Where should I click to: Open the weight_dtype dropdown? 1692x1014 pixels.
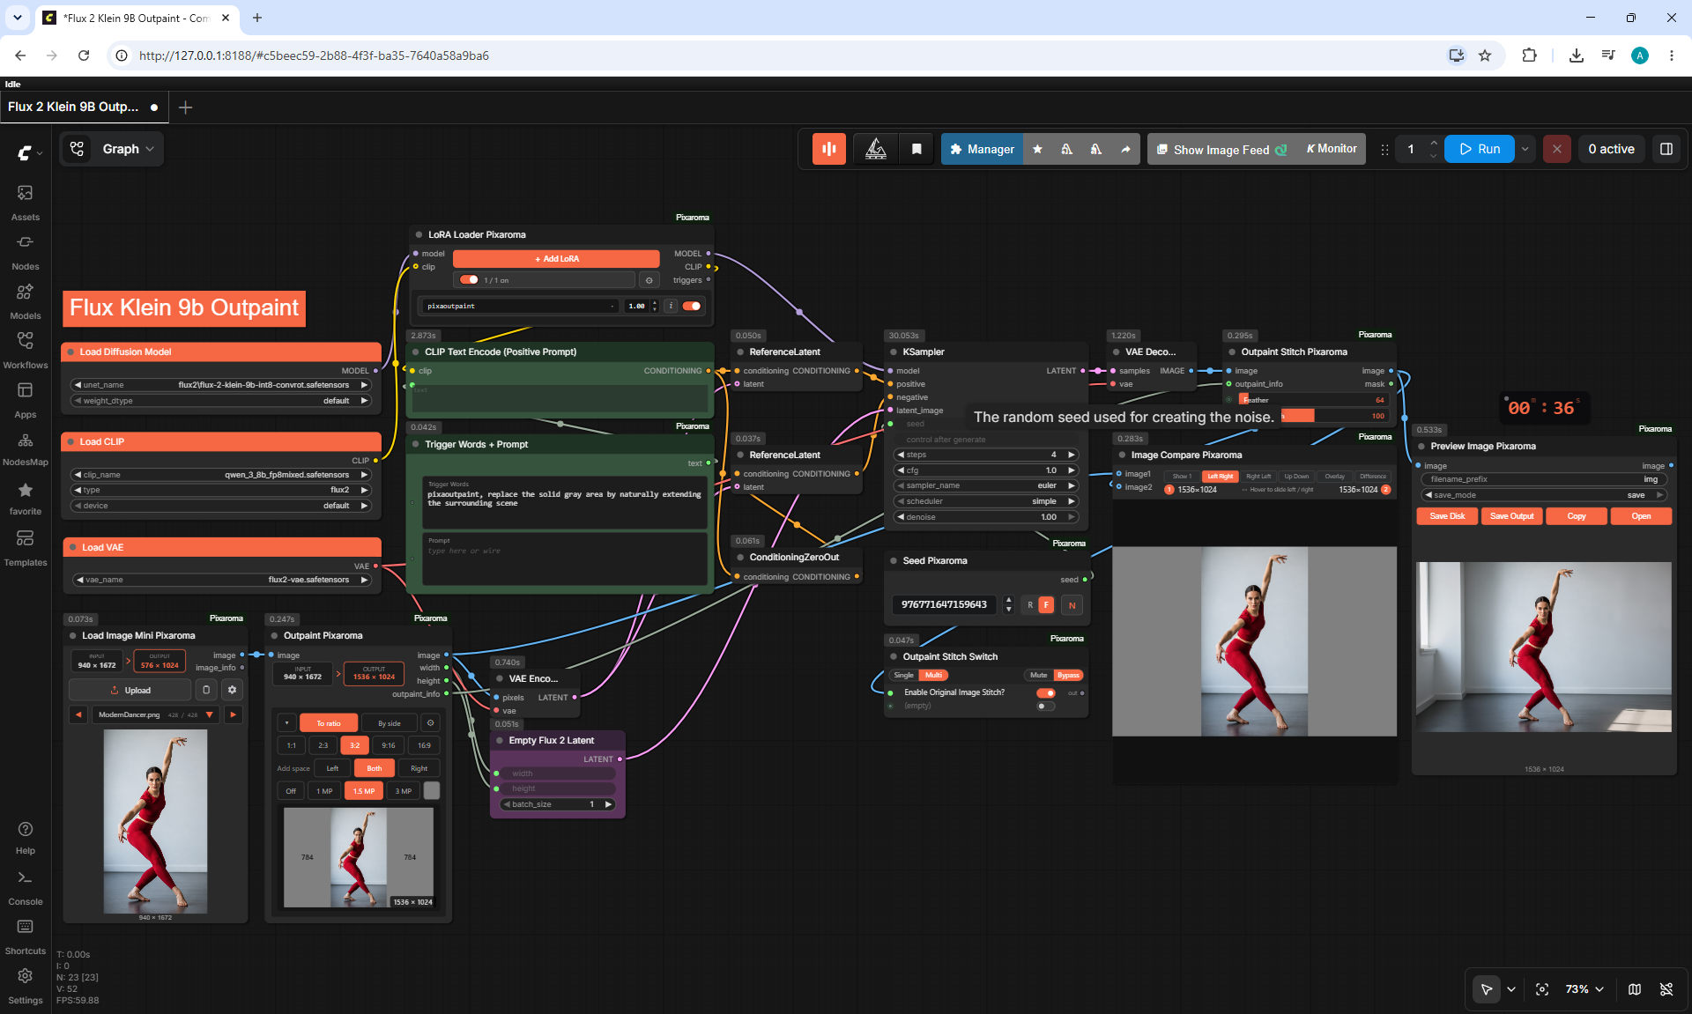[221, 401]
